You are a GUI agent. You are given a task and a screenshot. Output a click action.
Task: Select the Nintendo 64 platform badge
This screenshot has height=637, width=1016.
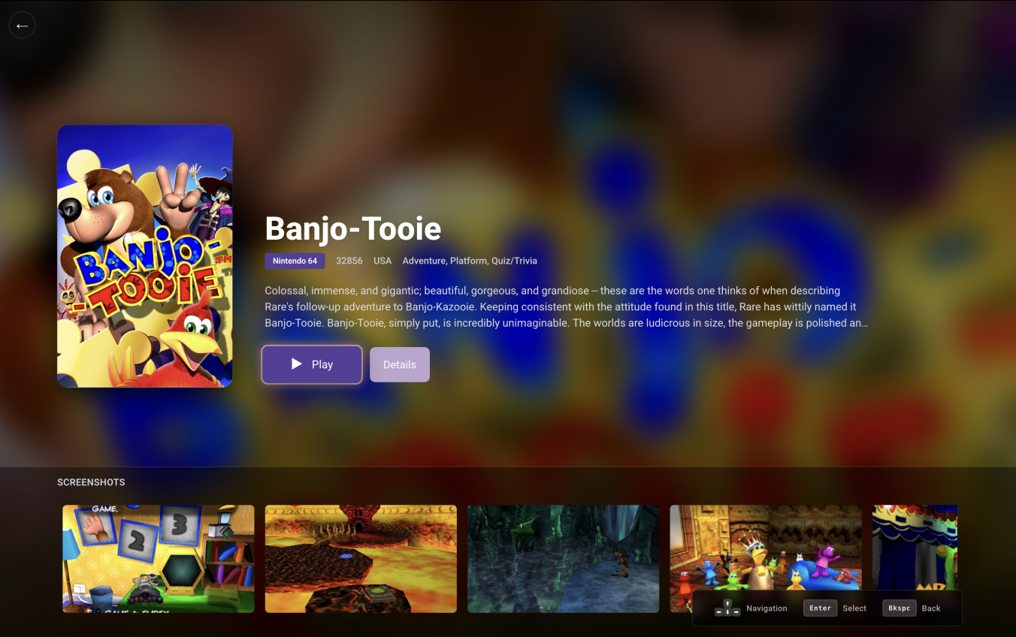click(295, 261)
